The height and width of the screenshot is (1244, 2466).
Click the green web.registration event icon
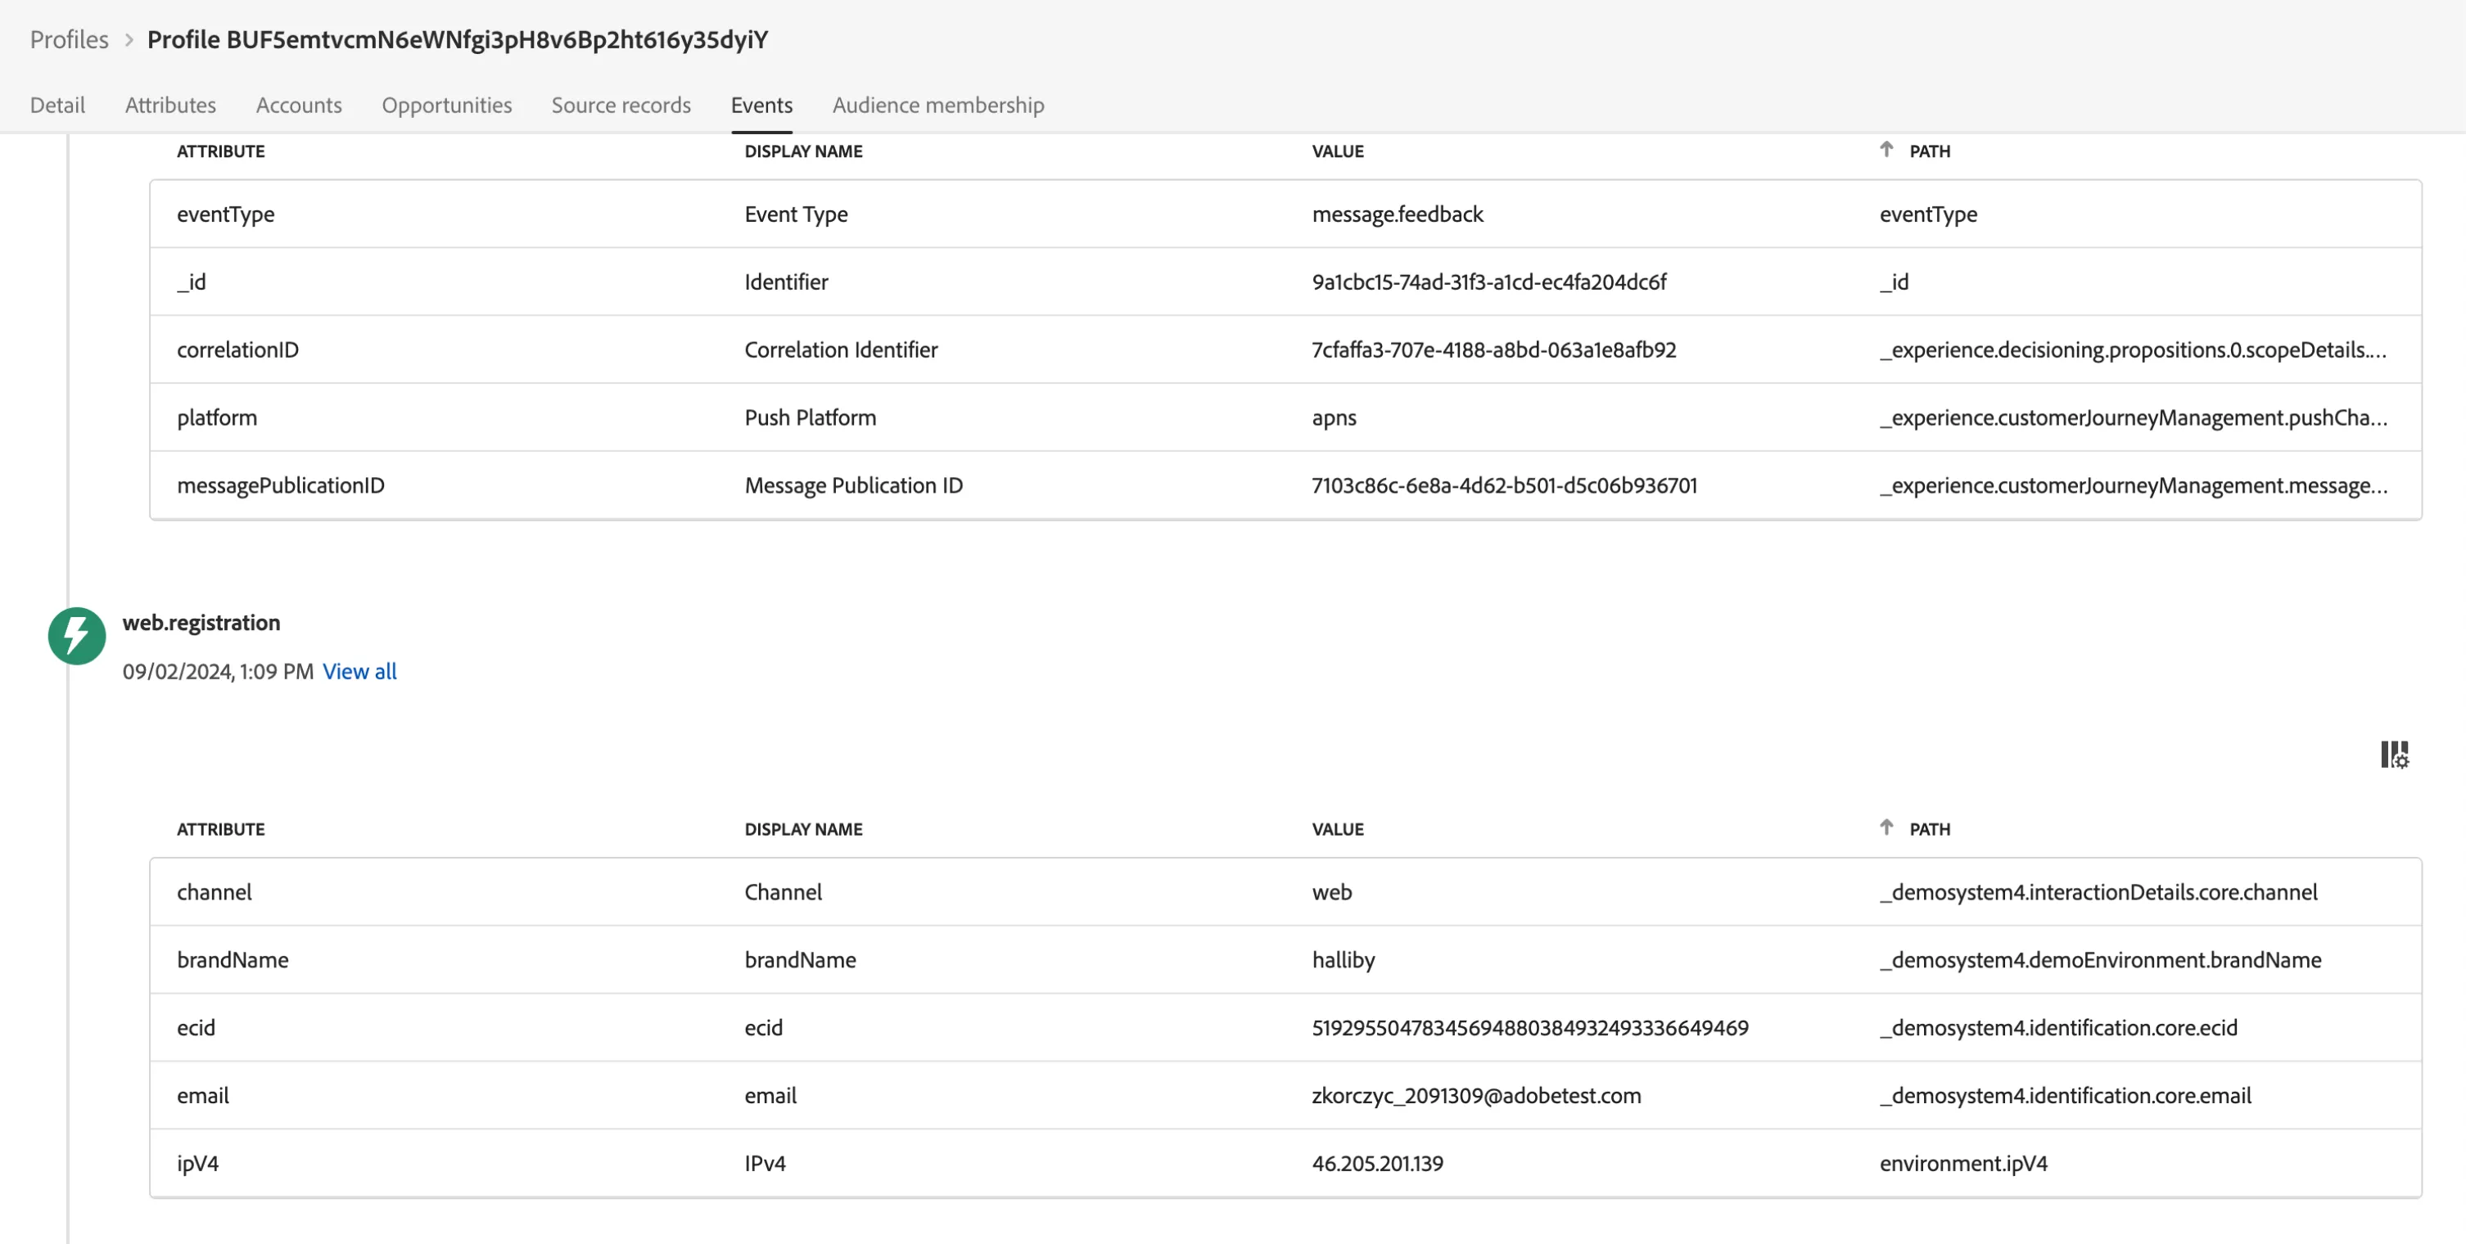(77, 635)
